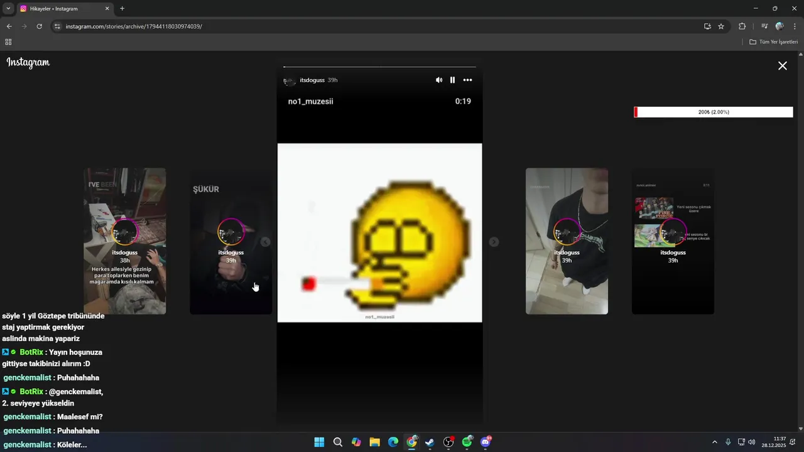Open OBS Studio from the taskbar
This screenshot has width=804, height=452.
point(448,442)
